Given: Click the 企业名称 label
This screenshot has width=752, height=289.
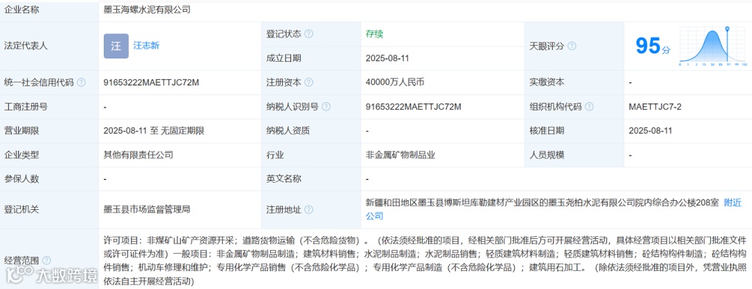Looking at the screenshot, I should coord(21,9).
